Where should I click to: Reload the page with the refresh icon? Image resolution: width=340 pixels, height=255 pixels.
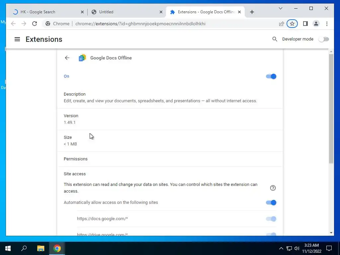(35, 24)
